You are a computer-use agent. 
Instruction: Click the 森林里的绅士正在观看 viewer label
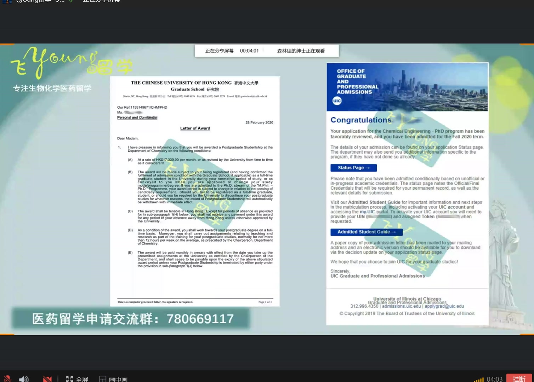point(301,51)
